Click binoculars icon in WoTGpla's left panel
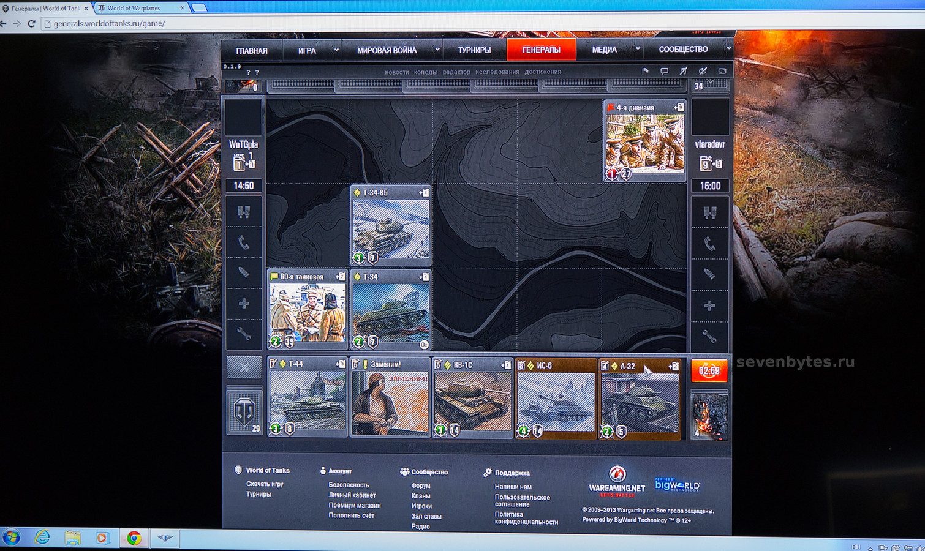Viewport: 925px width, 551px height. [x=244, y=212]
